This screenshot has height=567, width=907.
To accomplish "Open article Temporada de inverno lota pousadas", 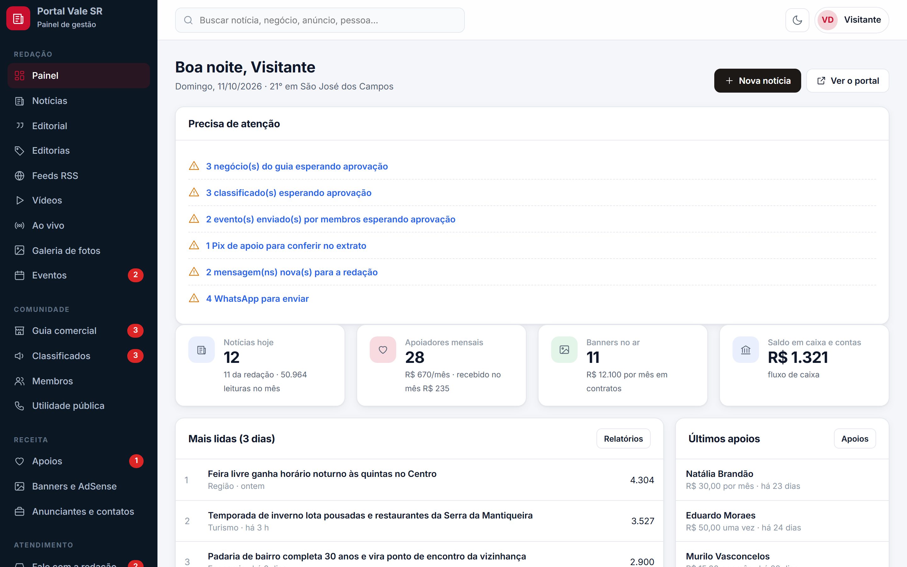I will pos(370,516).
